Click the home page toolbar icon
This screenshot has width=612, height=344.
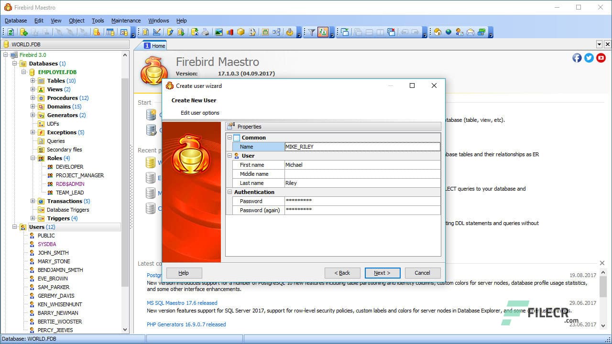click(x=437, y=32)
